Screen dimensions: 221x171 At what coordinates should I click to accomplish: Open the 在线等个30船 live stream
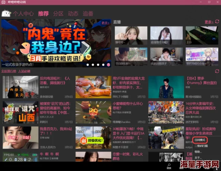(x=166, y=35)
